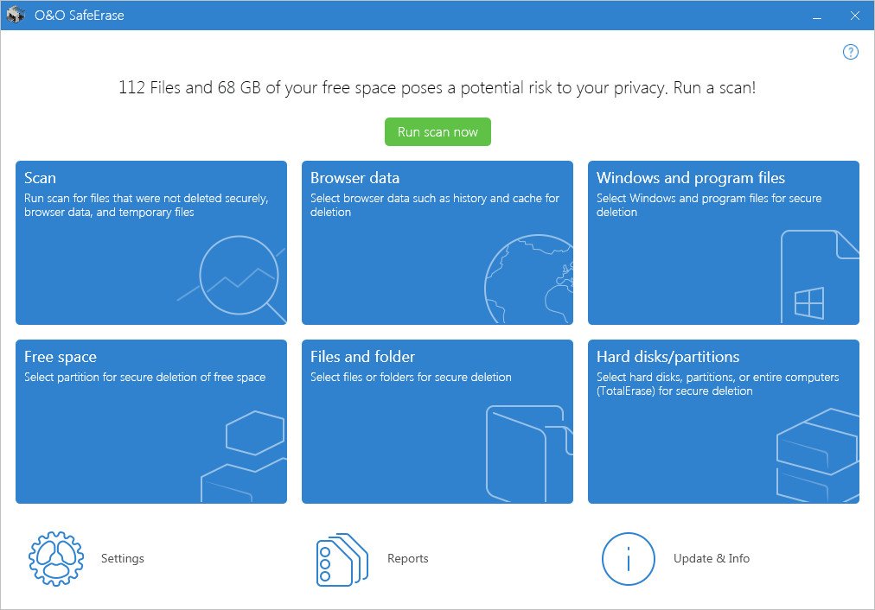Select the Scan tile heading
Screen dimensions: 875x610
(40, 178)
